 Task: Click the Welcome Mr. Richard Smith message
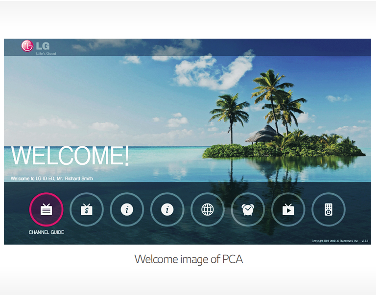coord(51,179)
